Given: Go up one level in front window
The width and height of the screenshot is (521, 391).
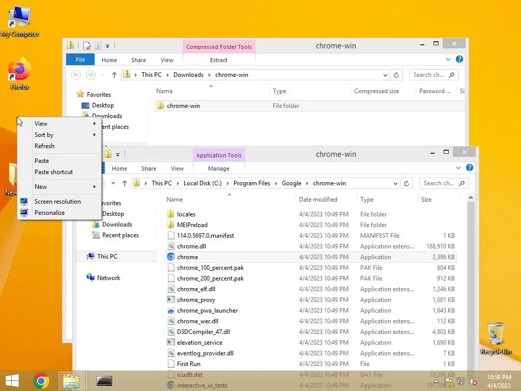Looking at the screenshot, I should 125,183.
